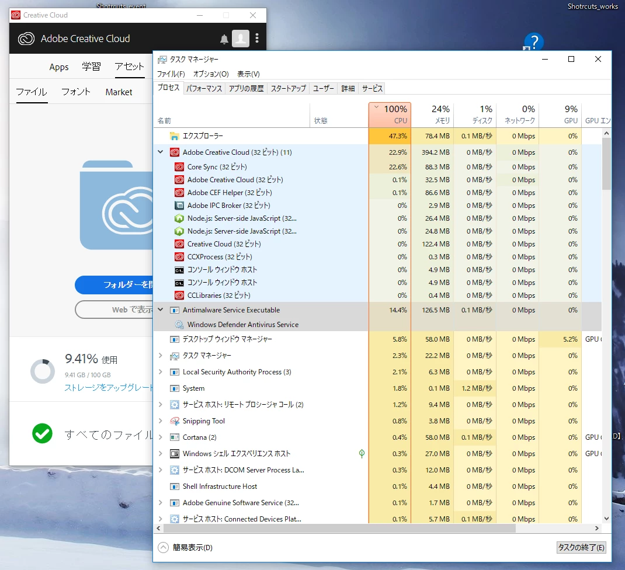Screen dimensions: 625x570
Task: Expand the タスク マネージャー process row
Action: point(161,356)
